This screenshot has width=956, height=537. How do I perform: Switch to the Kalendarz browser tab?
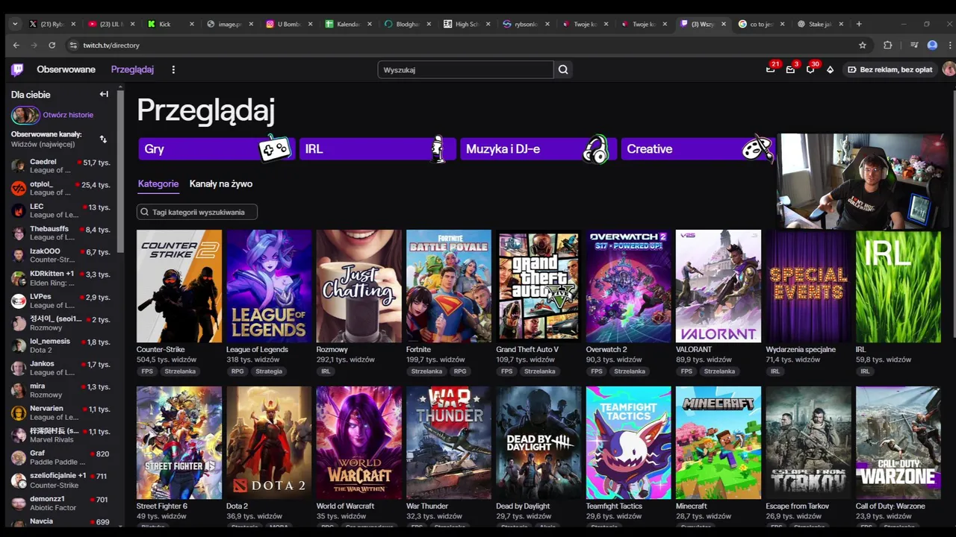click(348, 24)
